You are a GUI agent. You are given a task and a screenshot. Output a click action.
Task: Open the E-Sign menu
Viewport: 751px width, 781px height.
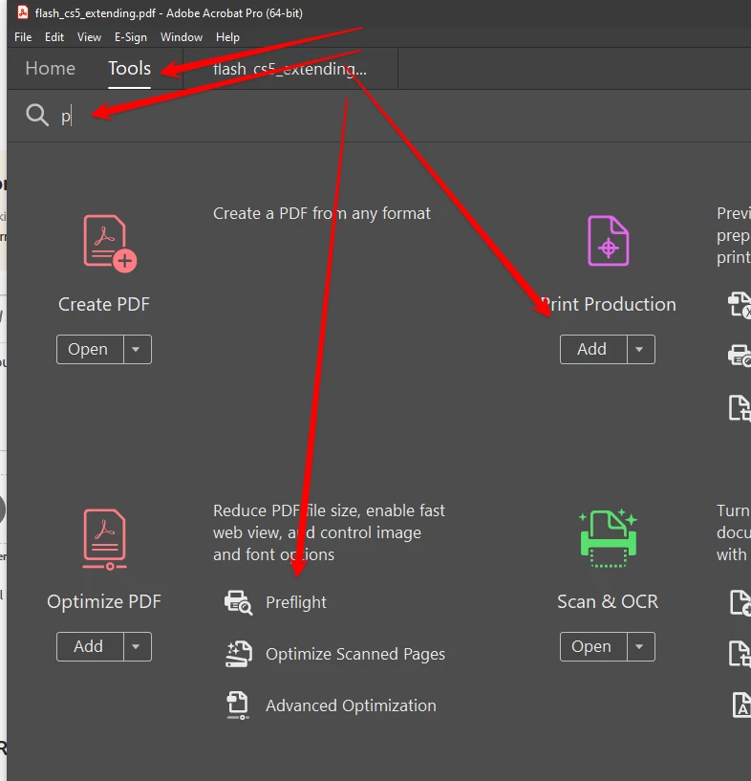[130, 37]
